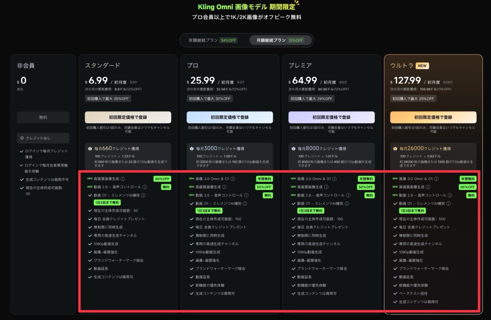Image resolution: width=491 pixels, height=320 pixels.
Task: Click the 無料 button in 非会員 column
Action: [43, 117]
